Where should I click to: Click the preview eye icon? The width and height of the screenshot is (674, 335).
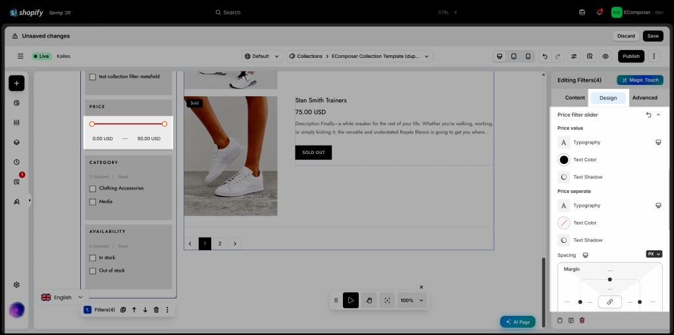(x=606, y=56)
